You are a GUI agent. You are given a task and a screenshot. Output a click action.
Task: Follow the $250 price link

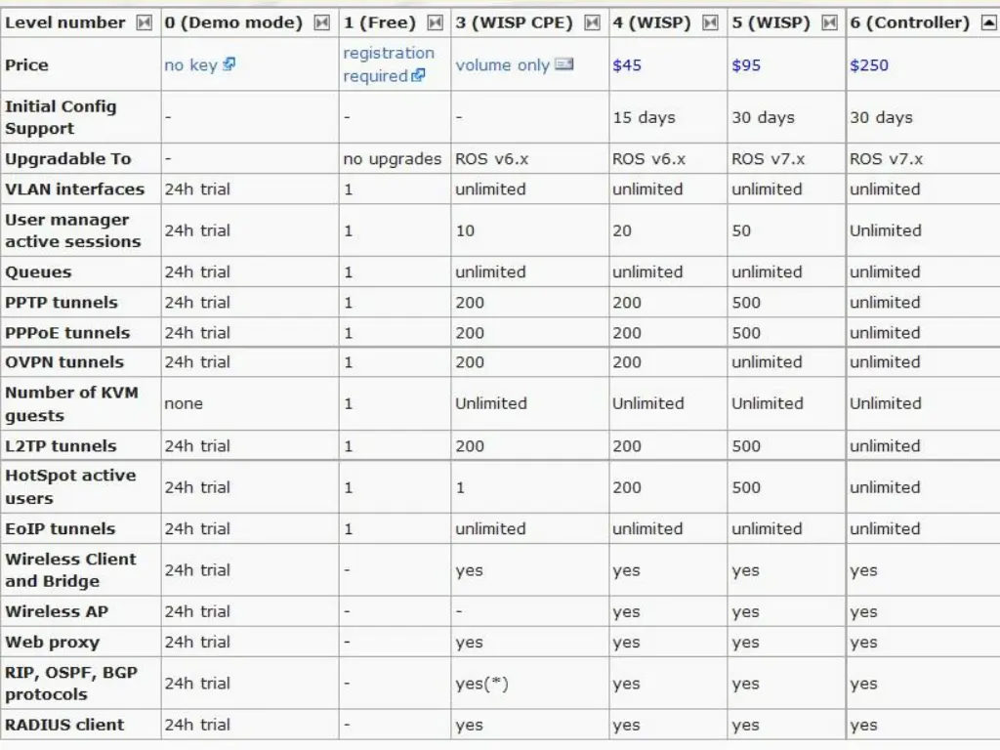tap(868, 65)
